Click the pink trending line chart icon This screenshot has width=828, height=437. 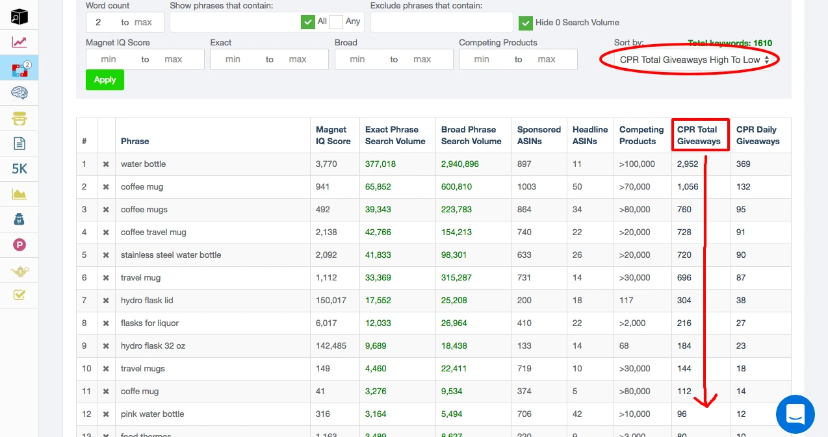[x=19, y=43]
